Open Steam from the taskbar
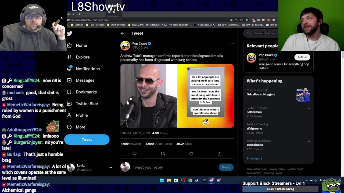 click(x=197, y=180)
